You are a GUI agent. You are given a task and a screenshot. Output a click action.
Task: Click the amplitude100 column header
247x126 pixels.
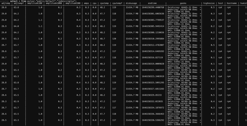(x=35, y=3)
